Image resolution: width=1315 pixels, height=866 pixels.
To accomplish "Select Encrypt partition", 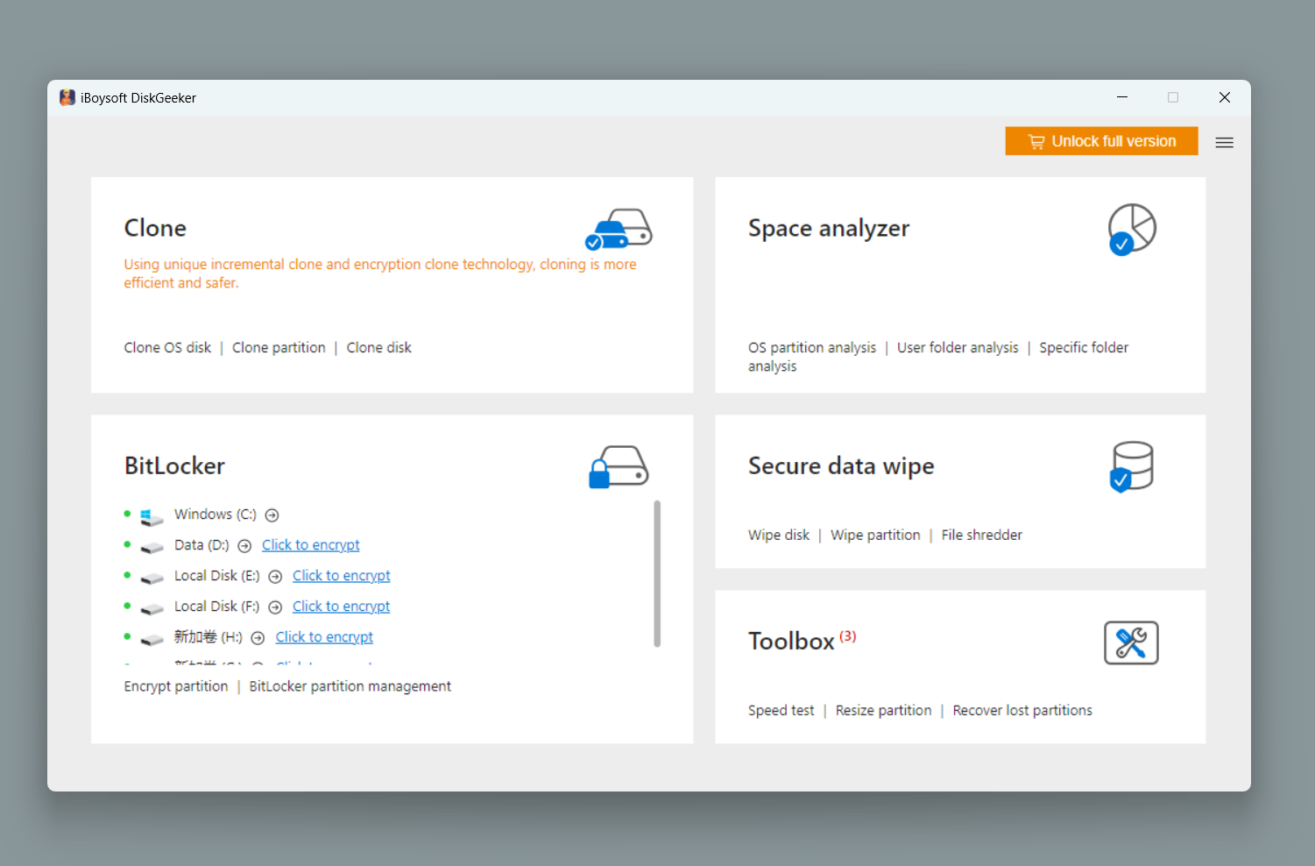I will point(176,686).
